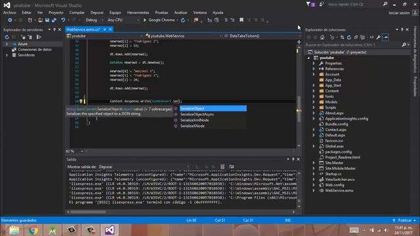Click the lightbulb quick actions icon
Viewport: 420px width, 236px height.
point(81,102)
